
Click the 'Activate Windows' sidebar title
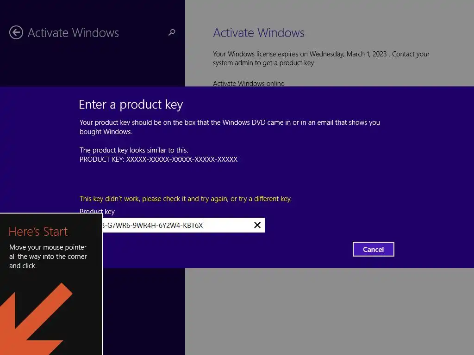click(x=73, y=33)
